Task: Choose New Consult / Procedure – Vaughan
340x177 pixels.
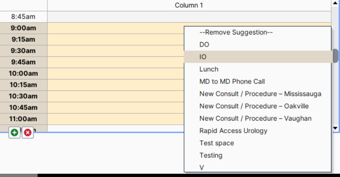Action: click(255, 118)
